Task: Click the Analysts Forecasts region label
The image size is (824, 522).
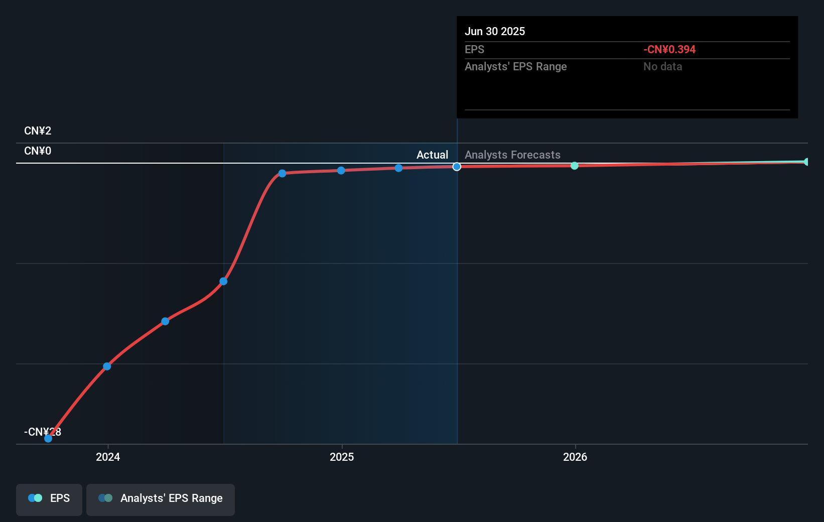Action: [x=512, y=155]
